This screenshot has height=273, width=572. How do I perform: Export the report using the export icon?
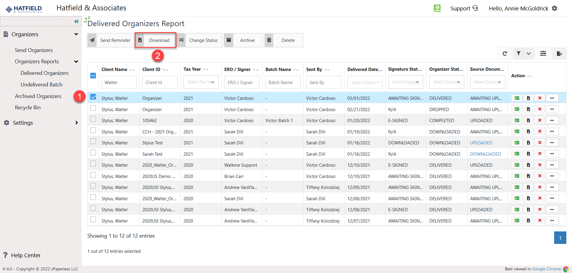[559, 53]
